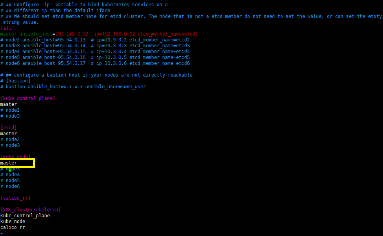The width and height of the screenshot is (383, 236).
Task: Click master entry under [etcd]
Action: pos(9,134)
